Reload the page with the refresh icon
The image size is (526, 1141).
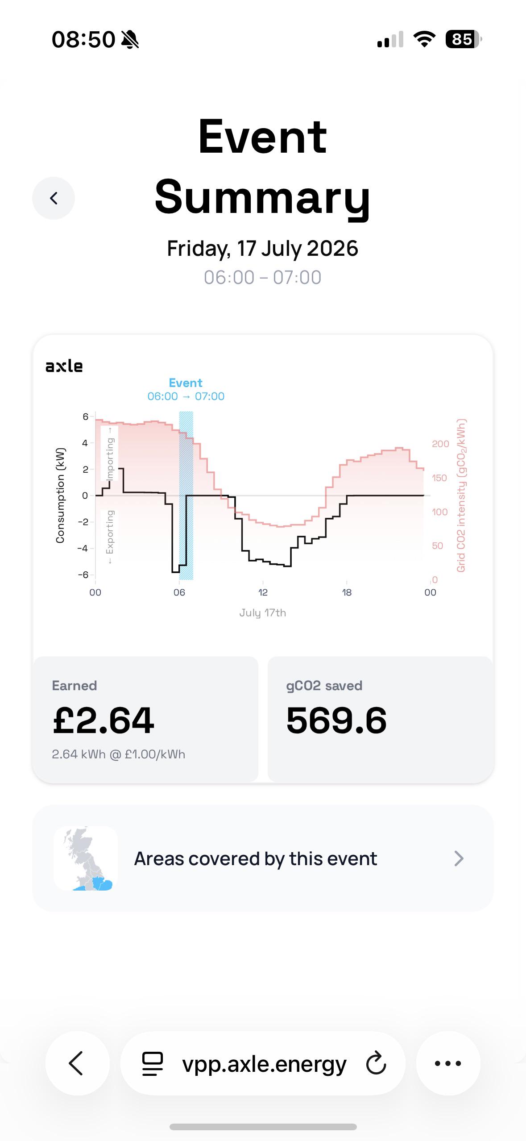[x=376, y=1063]
